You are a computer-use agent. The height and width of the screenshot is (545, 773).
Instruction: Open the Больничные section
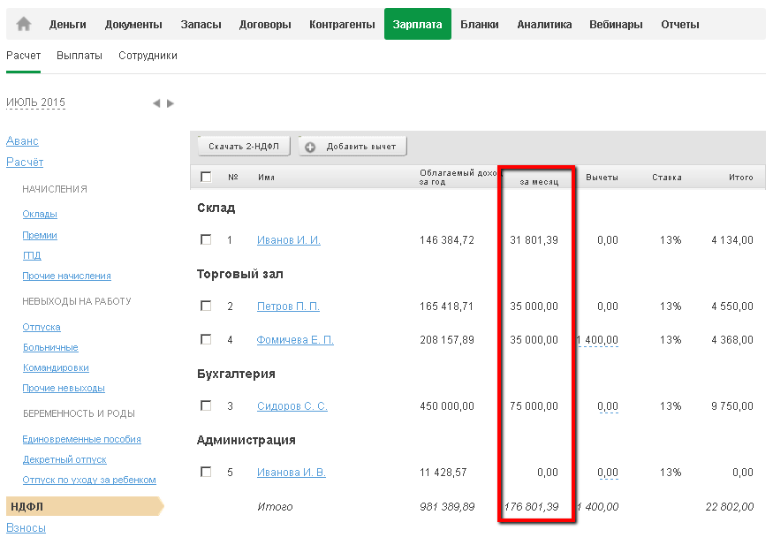click(x=50, y=347)
